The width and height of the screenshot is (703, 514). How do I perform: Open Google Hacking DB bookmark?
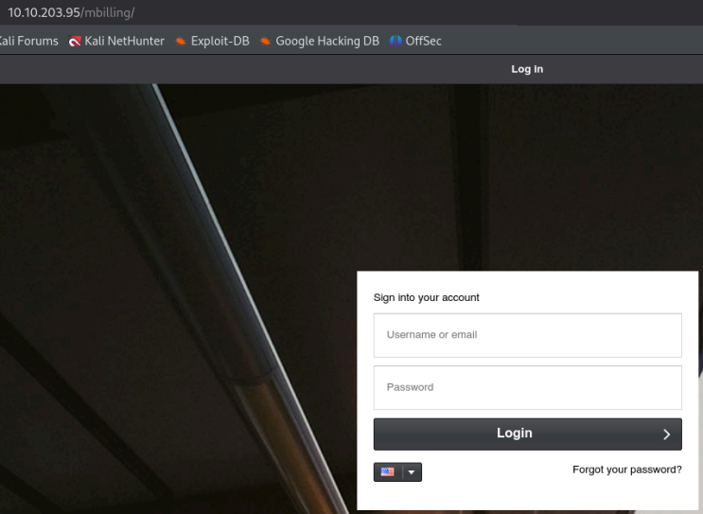320,41
